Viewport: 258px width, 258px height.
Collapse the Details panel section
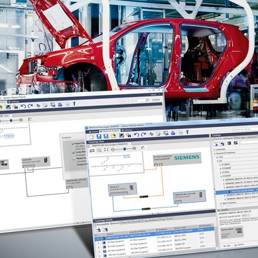(x=218, y=210)
